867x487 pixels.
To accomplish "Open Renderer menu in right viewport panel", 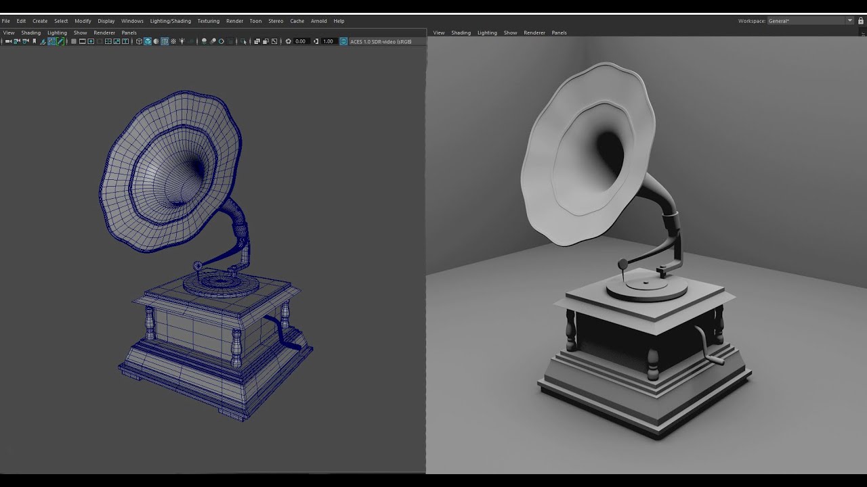I will tap(534, 32).
